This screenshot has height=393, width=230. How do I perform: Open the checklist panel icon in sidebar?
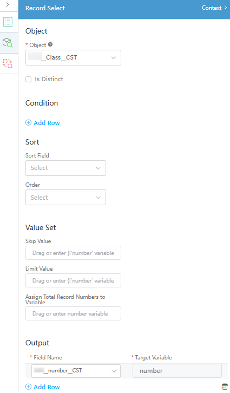(8, 22)
